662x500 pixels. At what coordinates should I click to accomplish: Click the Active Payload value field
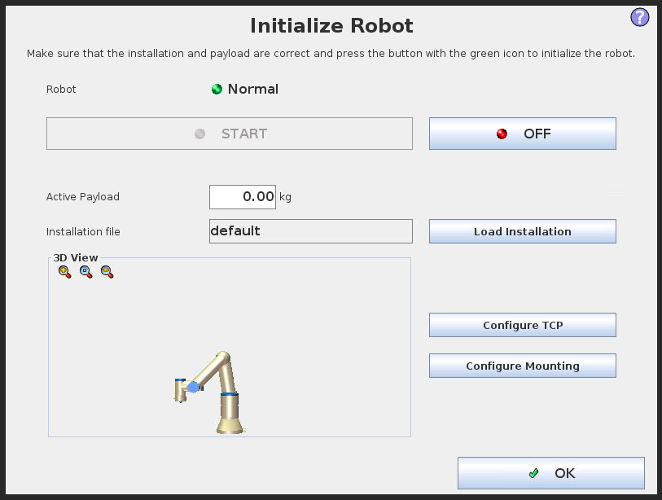[x=243, y=197]
